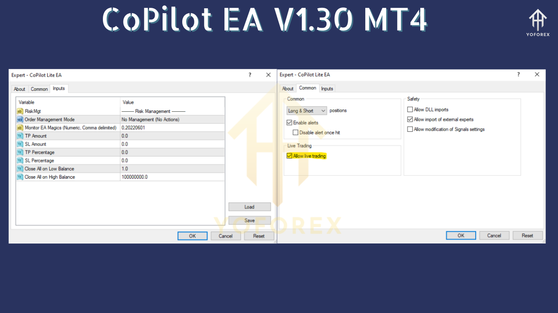Viewport: 558px width, 313px height.
Task: Uncheck the highlighted Allow live trading option
Action: 289,156
